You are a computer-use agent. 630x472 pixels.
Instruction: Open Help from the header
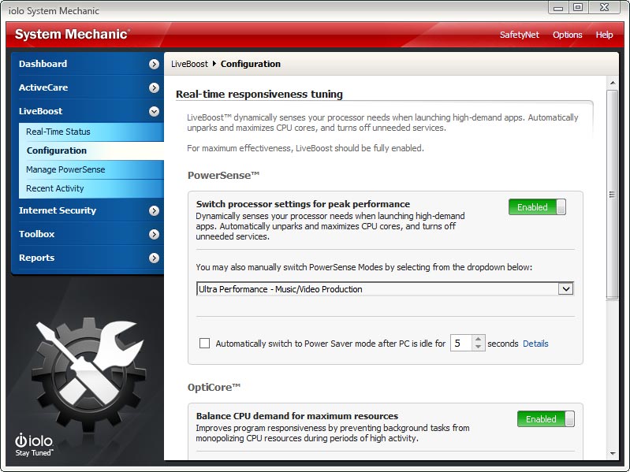[604, 35]
